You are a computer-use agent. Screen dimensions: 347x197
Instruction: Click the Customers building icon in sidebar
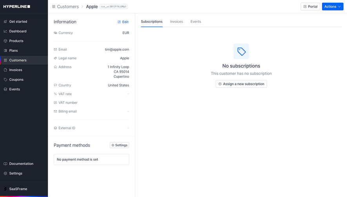point(5,60)
